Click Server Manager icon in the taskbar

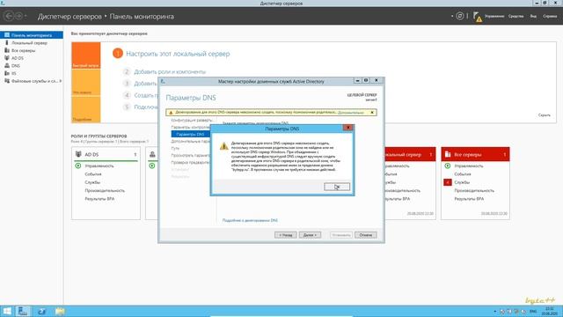(23, 311)
